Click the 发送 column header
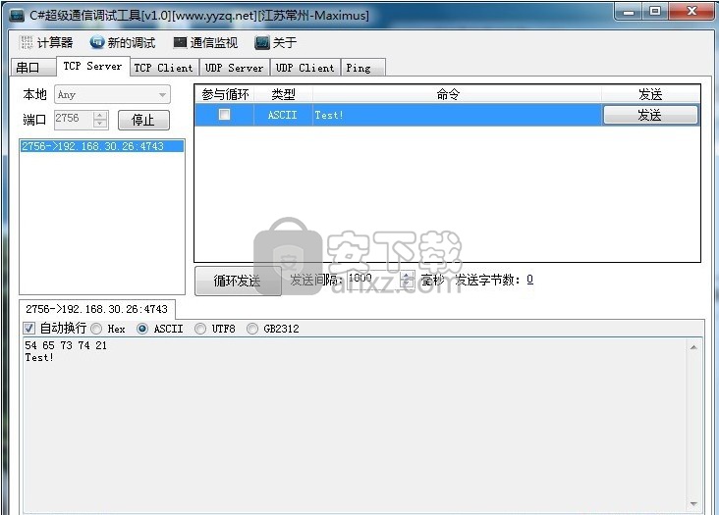The image size is (719, 515). [x=650, y=94]
